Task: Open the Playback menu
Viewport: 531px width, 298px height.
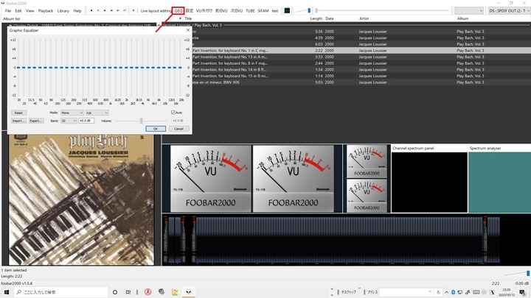Action: [46, 11]
